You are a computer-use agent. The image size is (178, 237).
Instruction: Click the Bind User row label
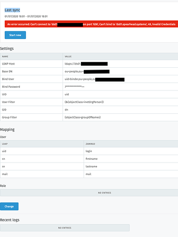(8, 79)
